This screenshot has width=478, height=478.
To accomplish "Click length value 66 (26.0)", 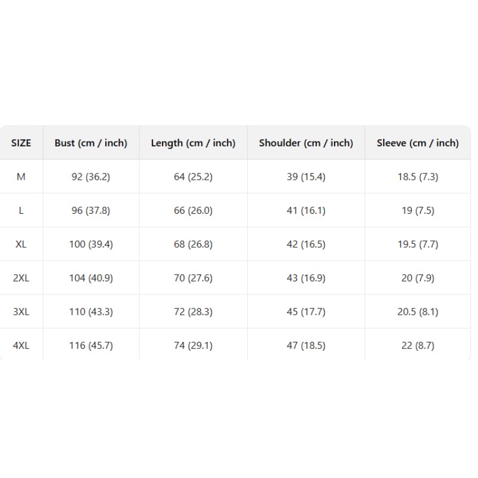I will (x=193, y=211).
